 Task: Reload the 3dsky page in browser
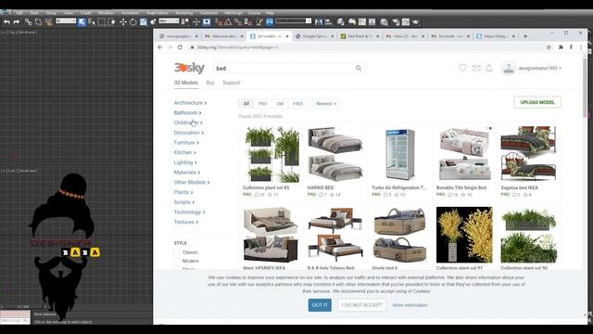coord(180,47)
